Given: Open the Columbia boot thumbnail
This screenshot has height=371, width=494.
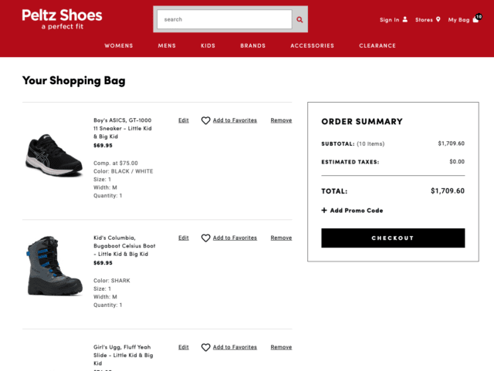Looking at the screenshot, I should pos(53,267).
